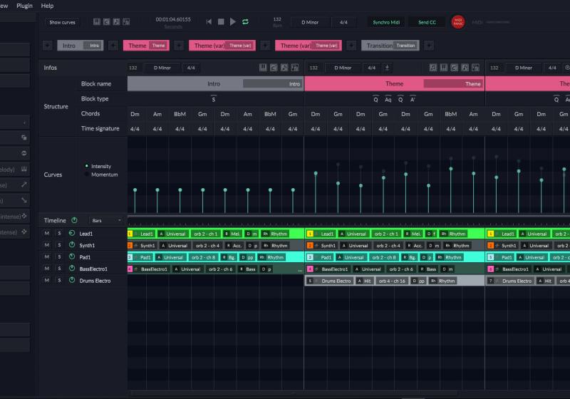Toggle the green loop playback icon

(245, 22)
